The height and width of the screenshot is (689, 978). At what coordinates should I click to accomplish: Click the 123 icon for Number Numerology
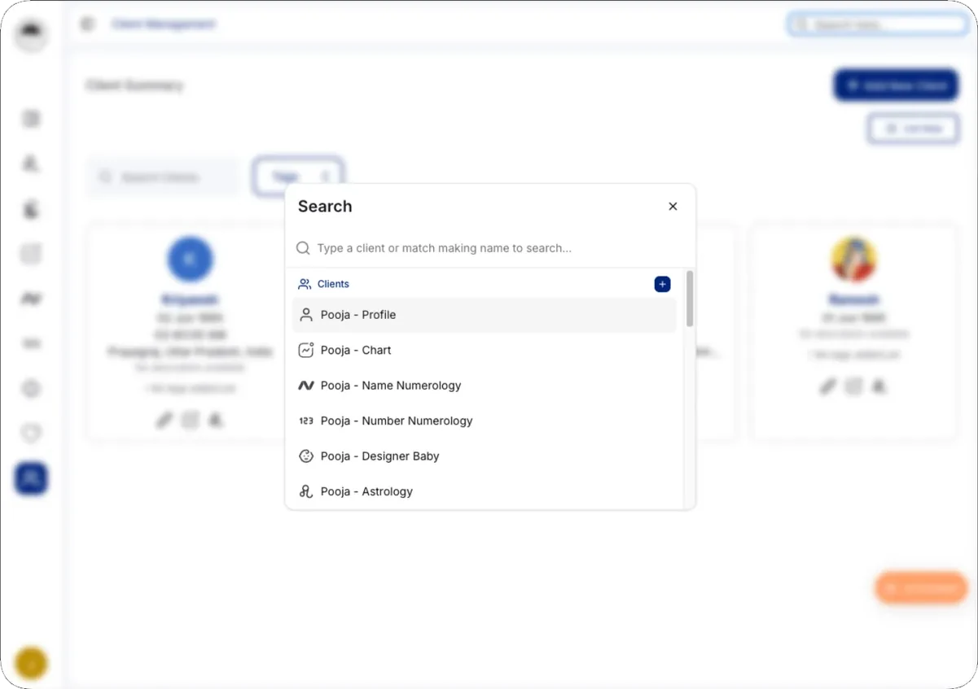pyautogui.click(x=306, y=421)
